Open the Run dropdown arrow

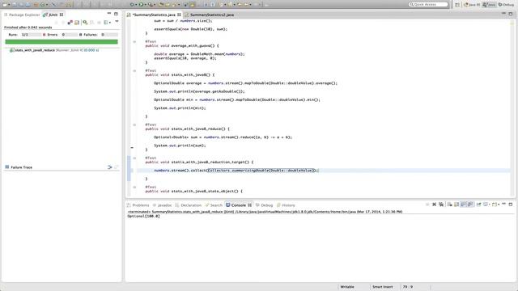point(146,5)
